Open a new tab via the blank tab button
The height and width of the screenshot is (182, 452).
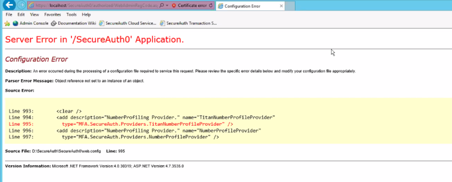[290, 6]
